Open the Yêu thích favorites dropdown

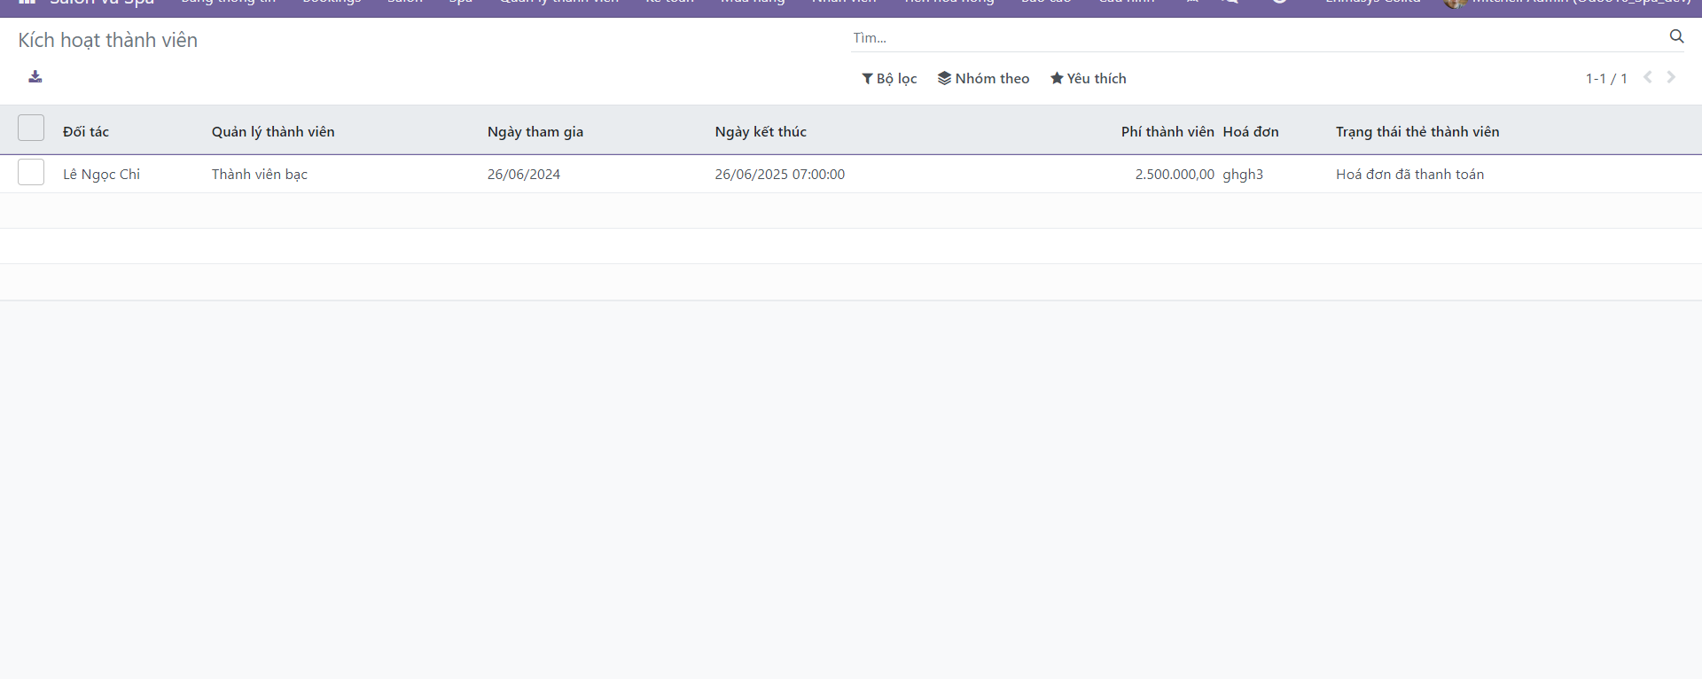tap(1089, 79)
